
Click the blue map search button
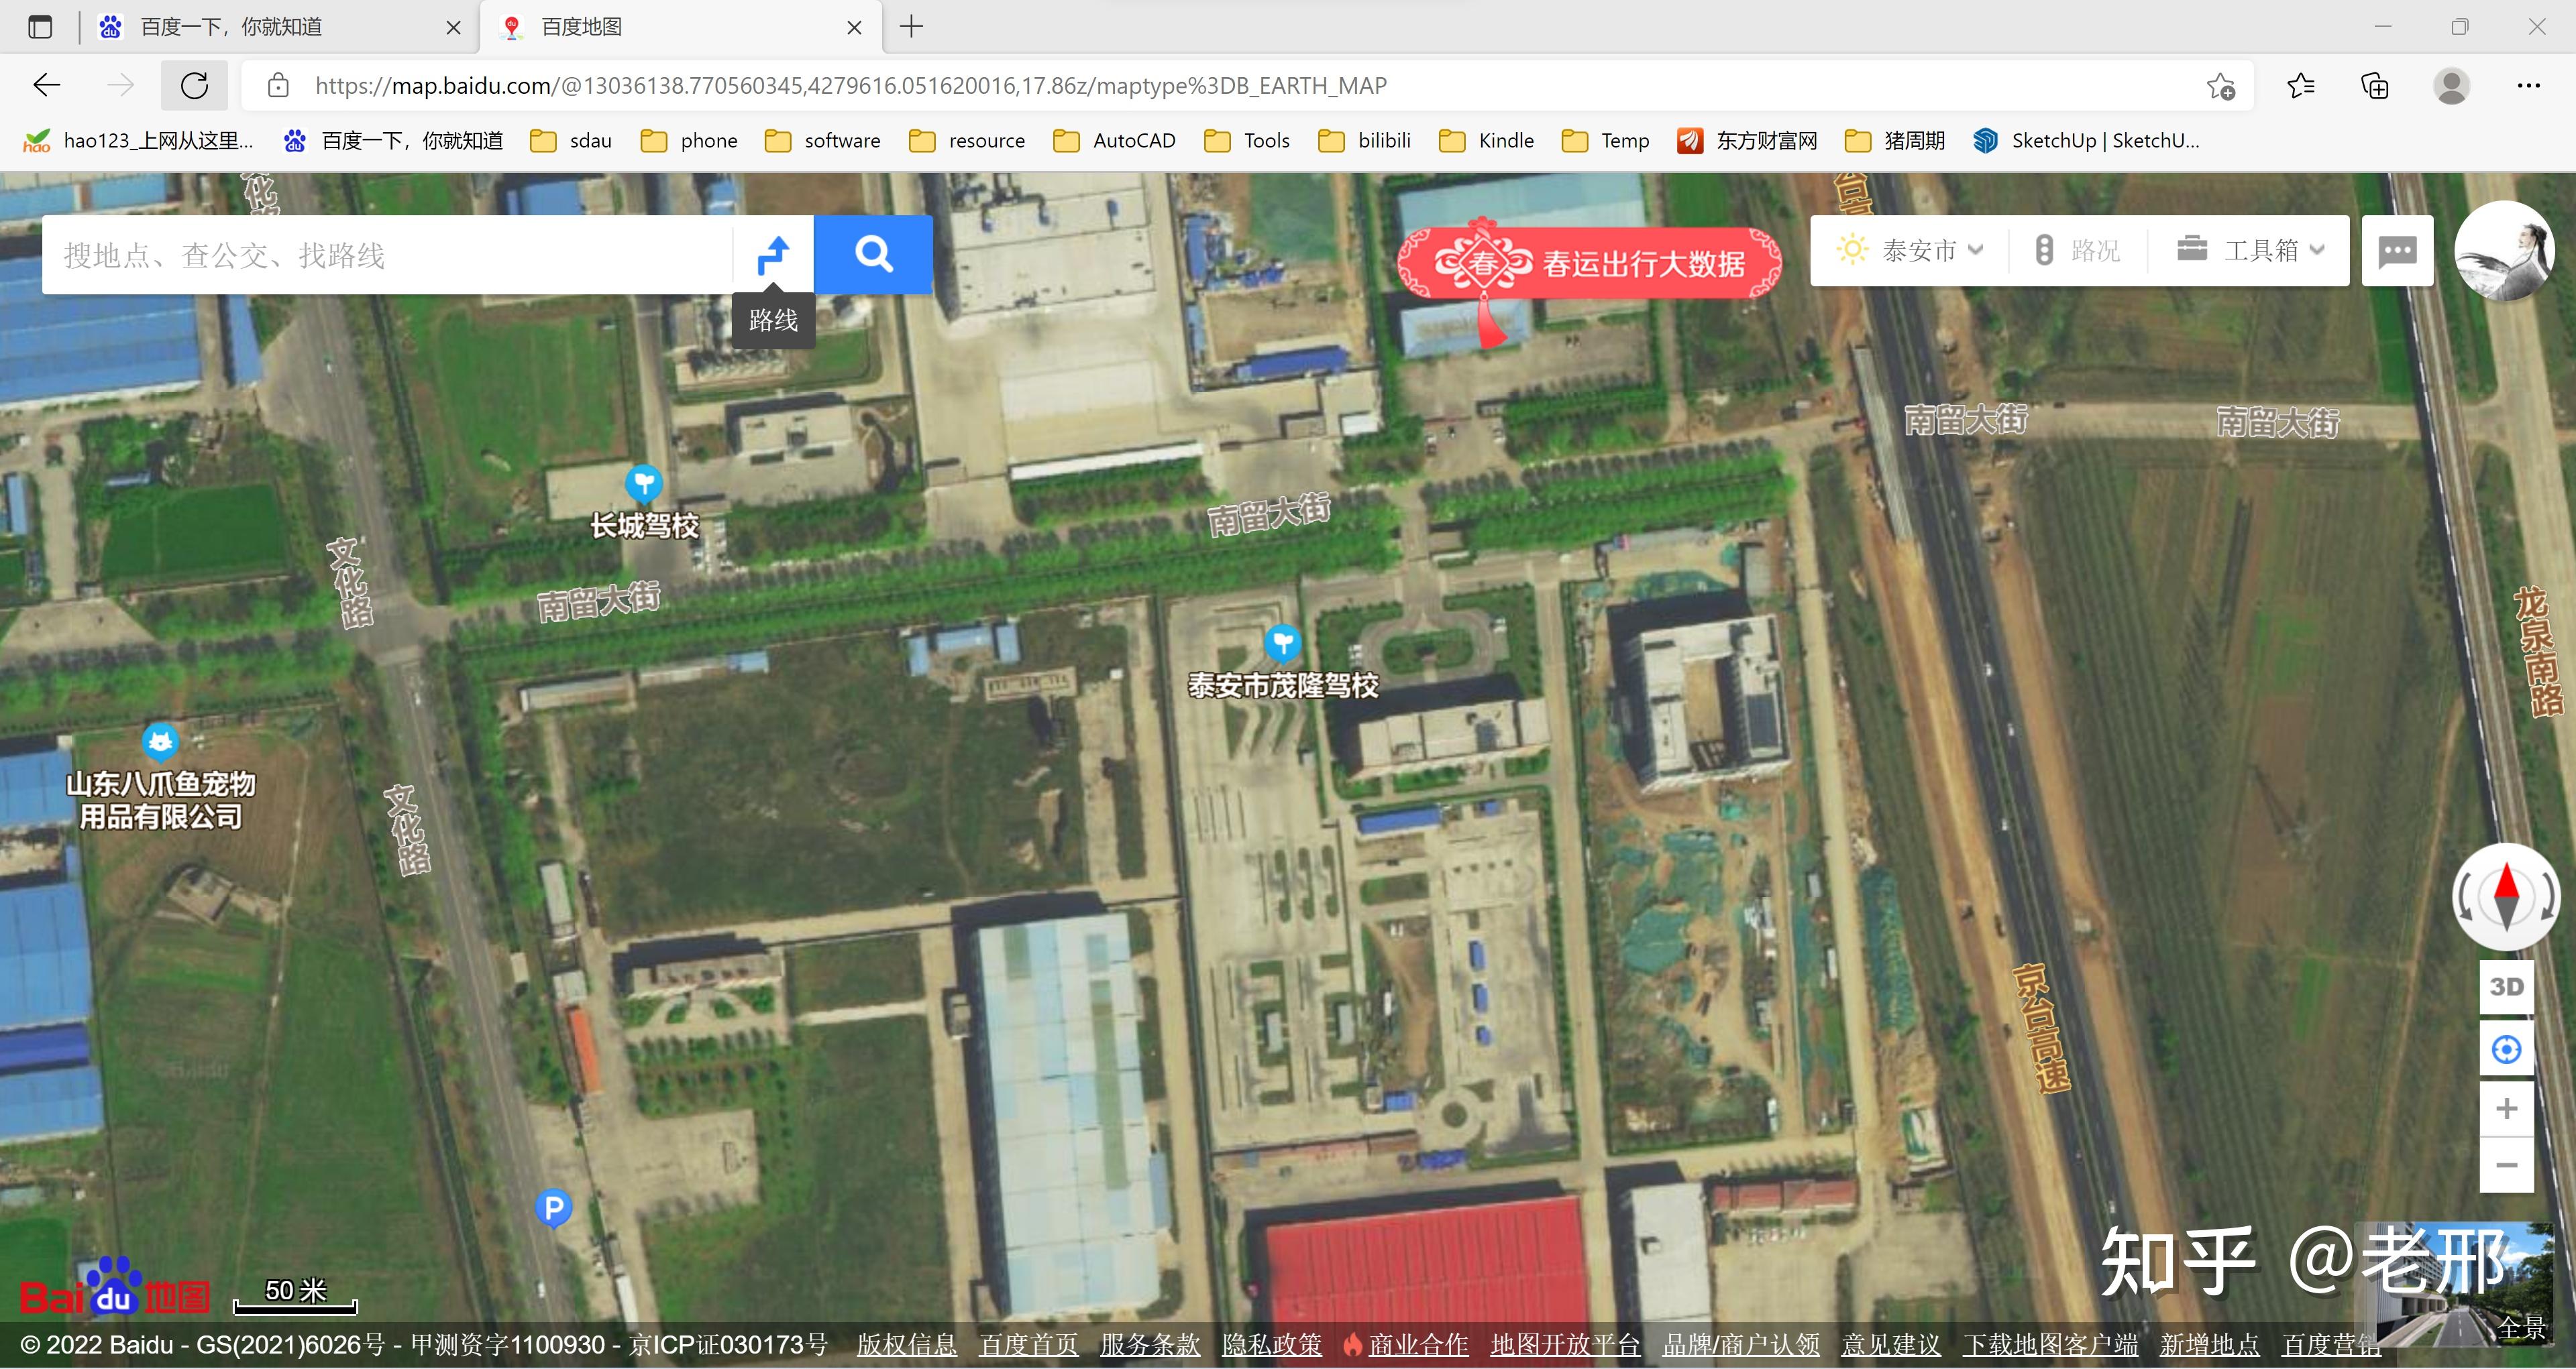click(x=873, y=254)
